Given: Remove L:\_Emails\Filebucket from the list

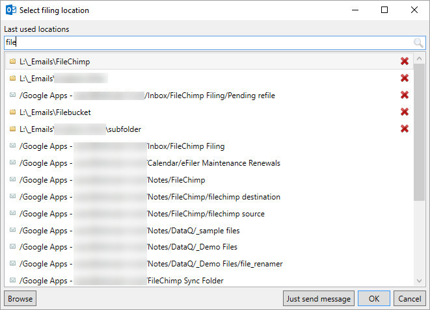Looking at the screenshot, I should tap(405, 112).
